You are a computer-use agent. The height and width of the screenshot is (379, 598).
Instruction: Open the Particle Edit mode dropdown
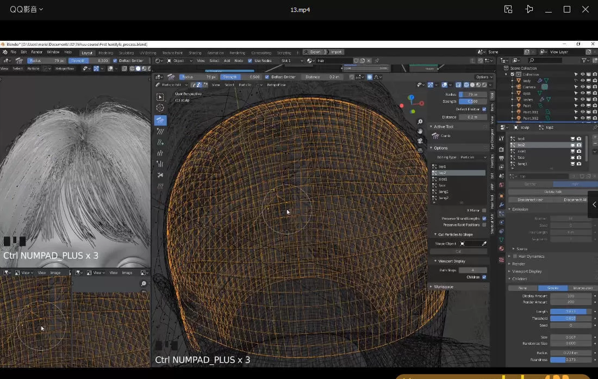[171, 85]
